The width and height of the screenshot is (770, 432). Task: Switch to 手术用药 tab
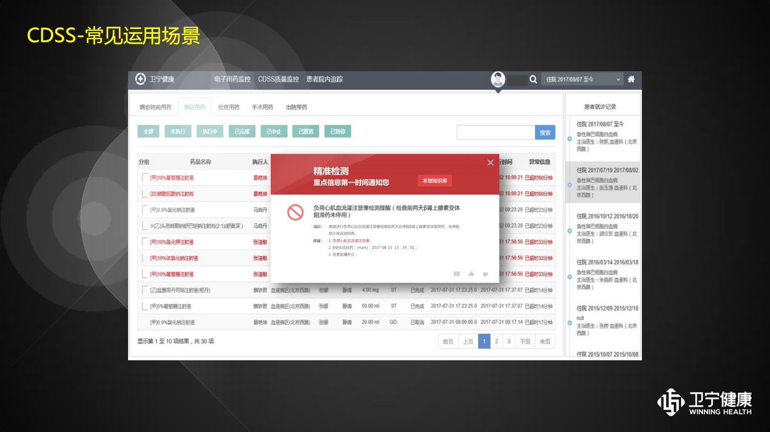click(x=262, y=107)
